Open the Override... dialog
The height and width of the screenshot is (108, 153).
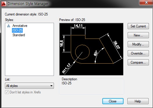(138, 53)
